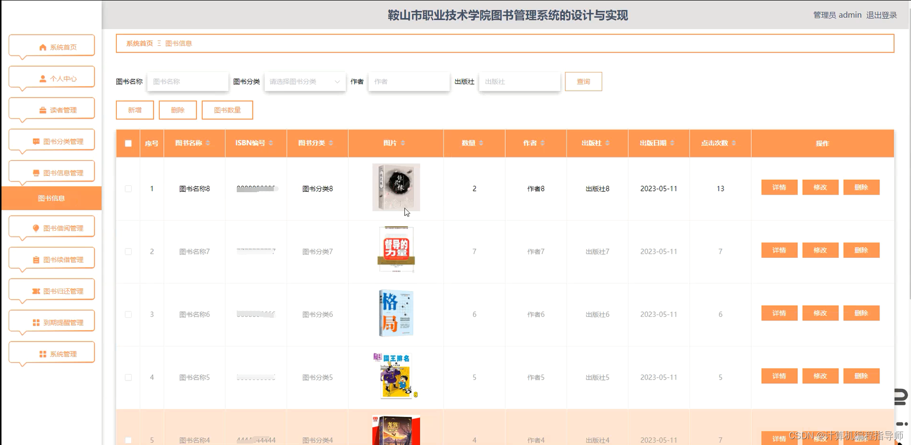Sort table by 点击次数 column arrows

tap(734, 143)
